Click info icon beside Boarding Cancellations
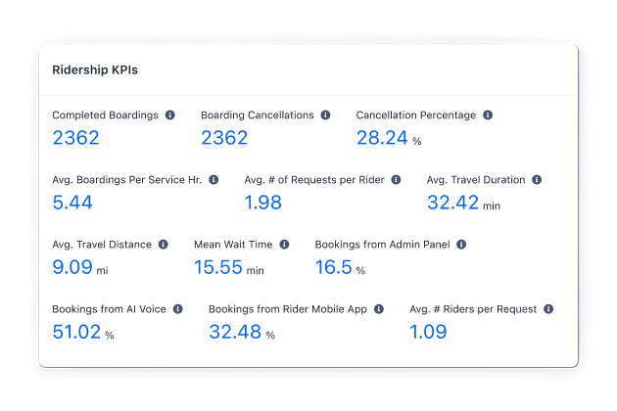 point(325,114)
